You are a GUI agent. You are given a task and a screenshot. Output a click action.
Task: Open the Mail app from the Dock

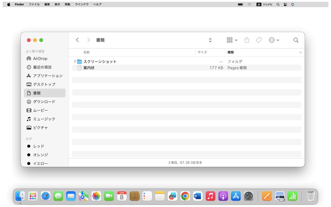pos(71,196)
